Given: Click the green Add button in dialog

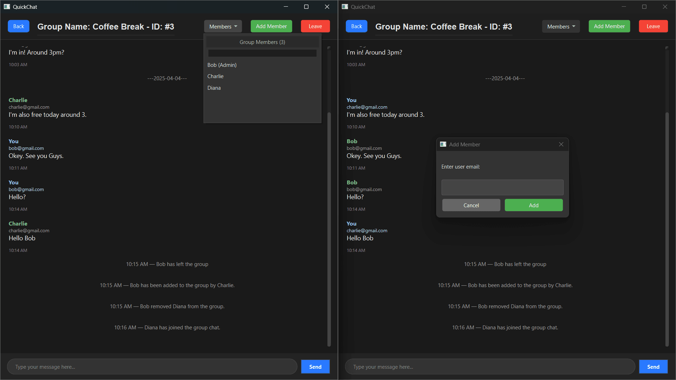Looking at the screenshot, I should click(533, 205).
